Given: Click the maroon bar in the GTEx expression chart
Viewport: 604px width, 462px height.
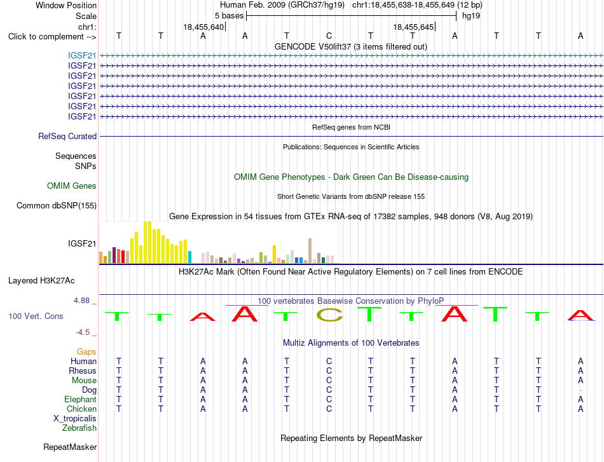Looking at the screenshot, I should click(x=114, y=255).
